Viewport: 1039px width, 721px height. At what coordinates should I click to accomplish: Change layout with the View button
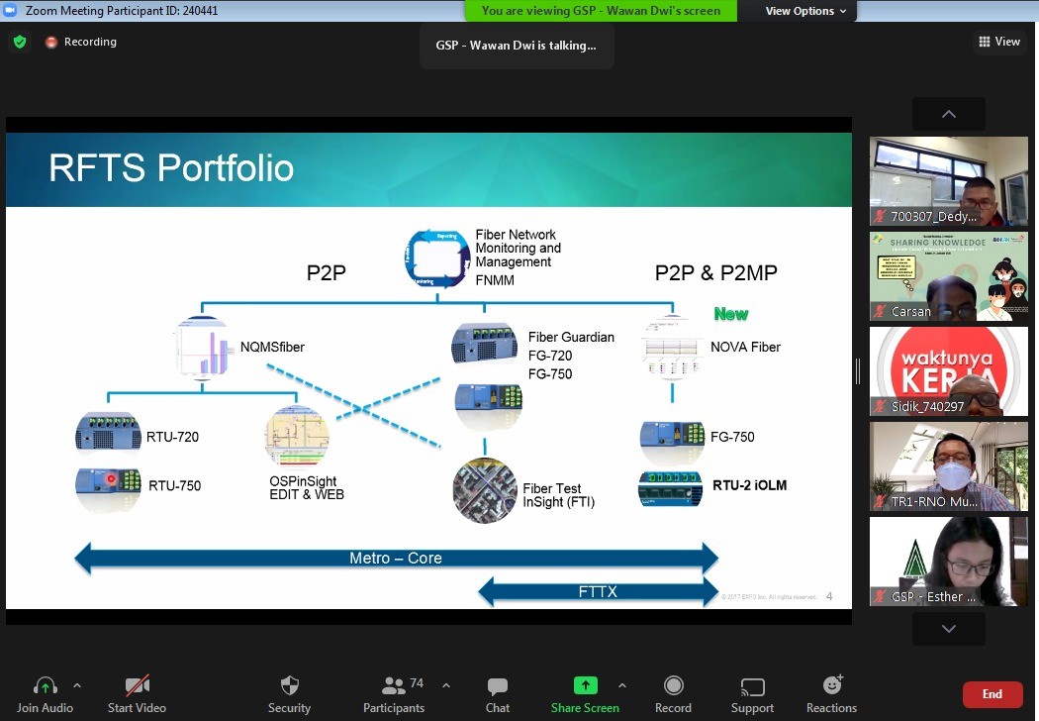tap(999, 42)
